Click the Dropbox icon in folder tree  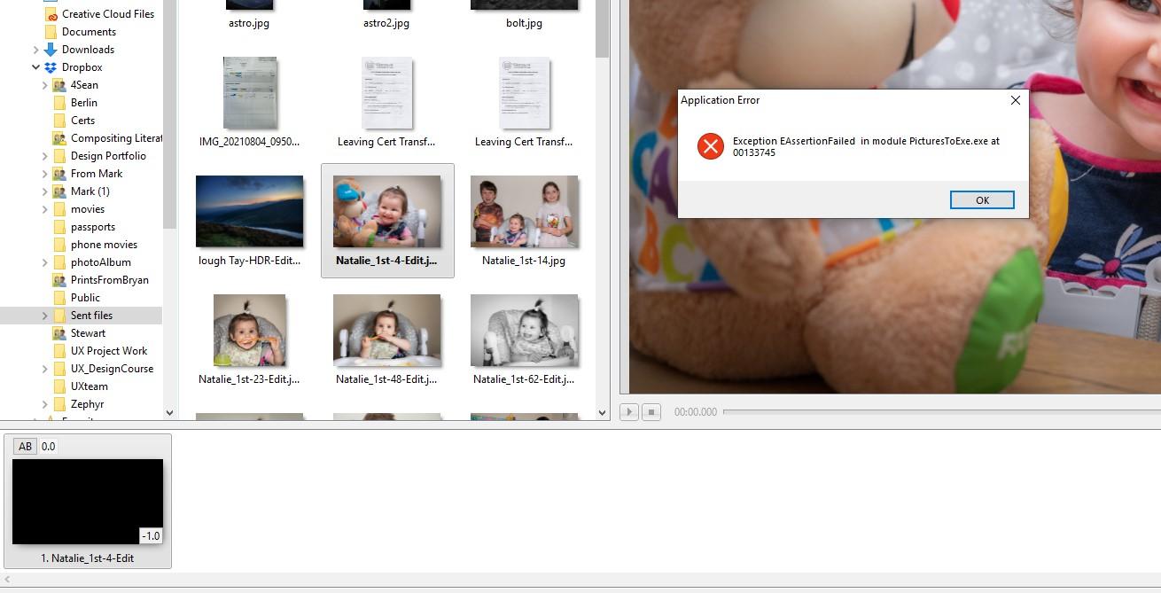click(51, 67)
